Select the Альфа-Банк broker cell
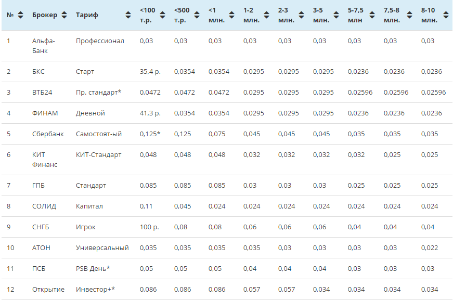The width and height of the screenshot is (453, 300). point(44,46)
